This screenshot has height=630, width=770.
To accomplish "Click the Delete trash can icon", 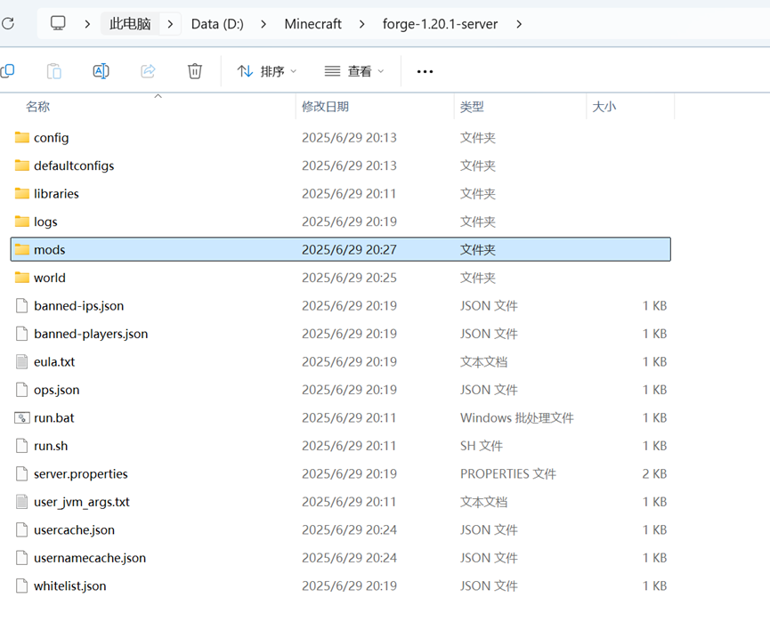I will click(x=195, y=71).
